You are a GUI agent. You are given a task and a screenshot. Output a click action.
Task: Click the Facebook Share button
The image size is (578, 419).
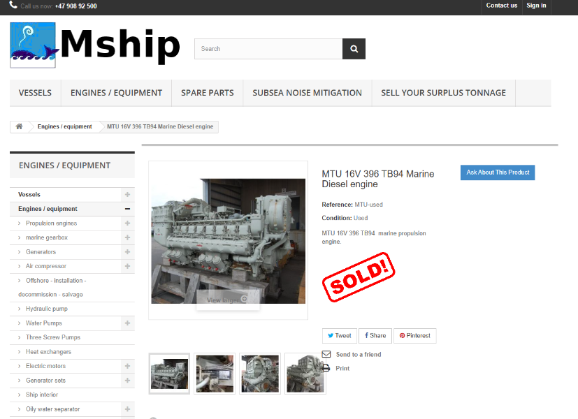point(375,336)
